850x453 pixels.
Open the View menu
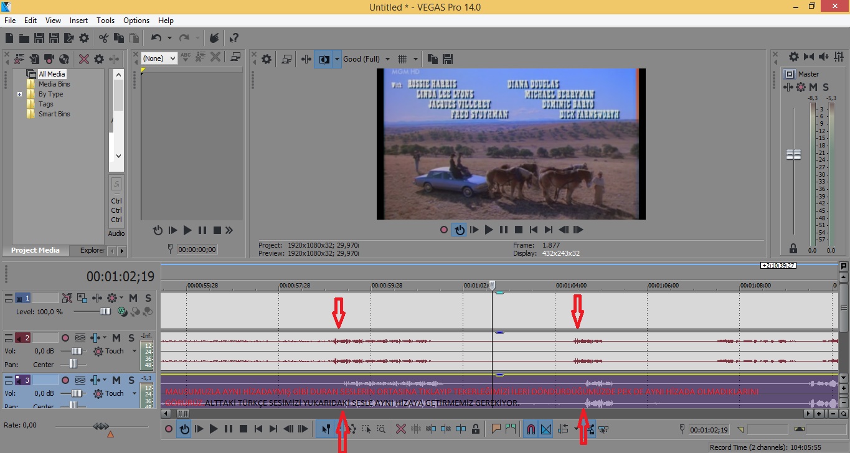54,21
